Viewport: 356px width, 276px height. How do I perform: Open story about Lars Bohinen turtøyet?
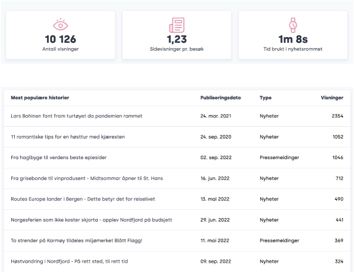76,116
